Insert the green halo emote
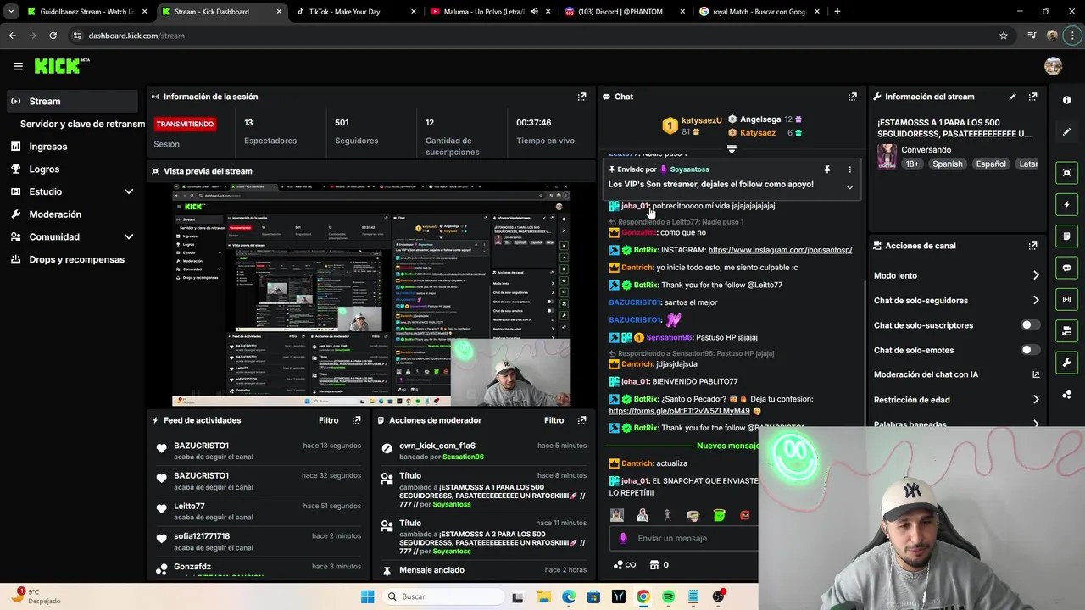Screen dimensions: 1085x610 click(x=719, y=515)
